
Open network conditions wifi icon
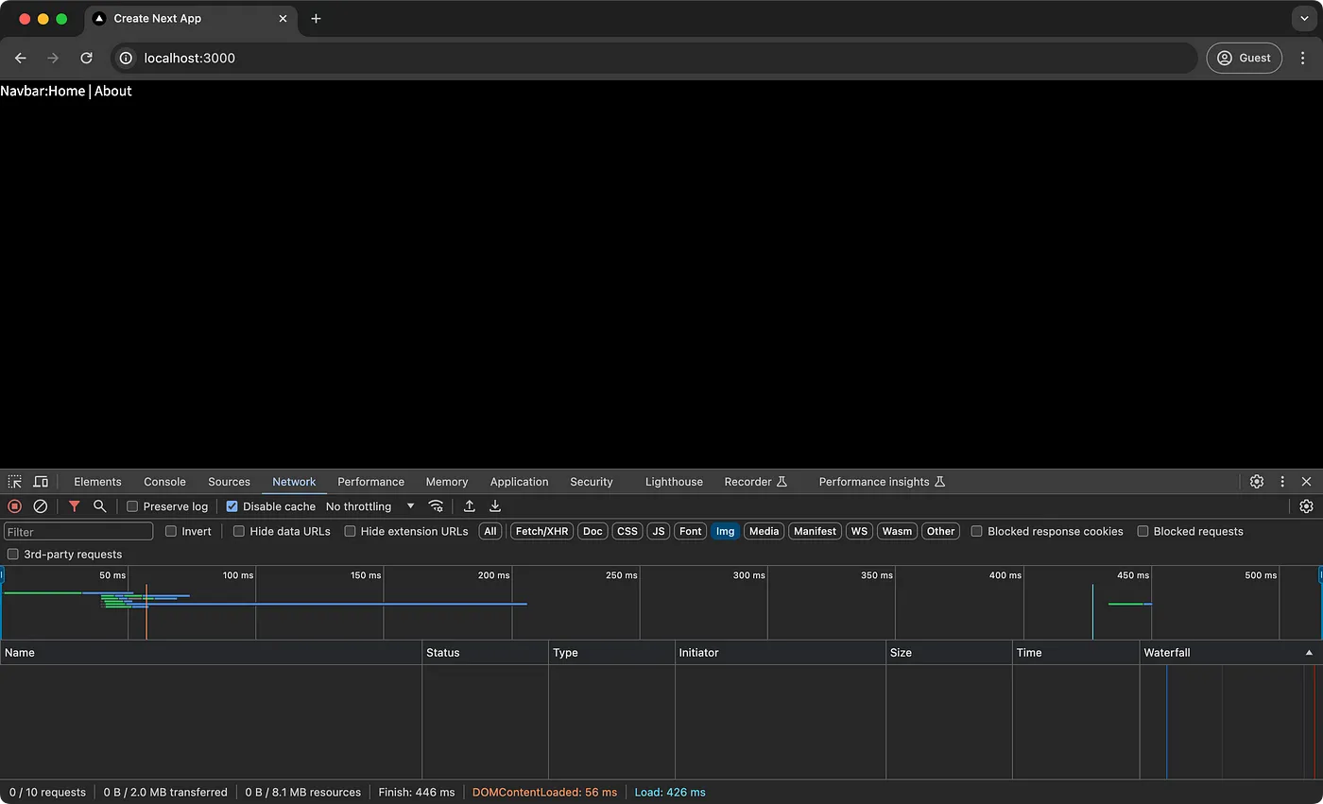tap(436, 506)
